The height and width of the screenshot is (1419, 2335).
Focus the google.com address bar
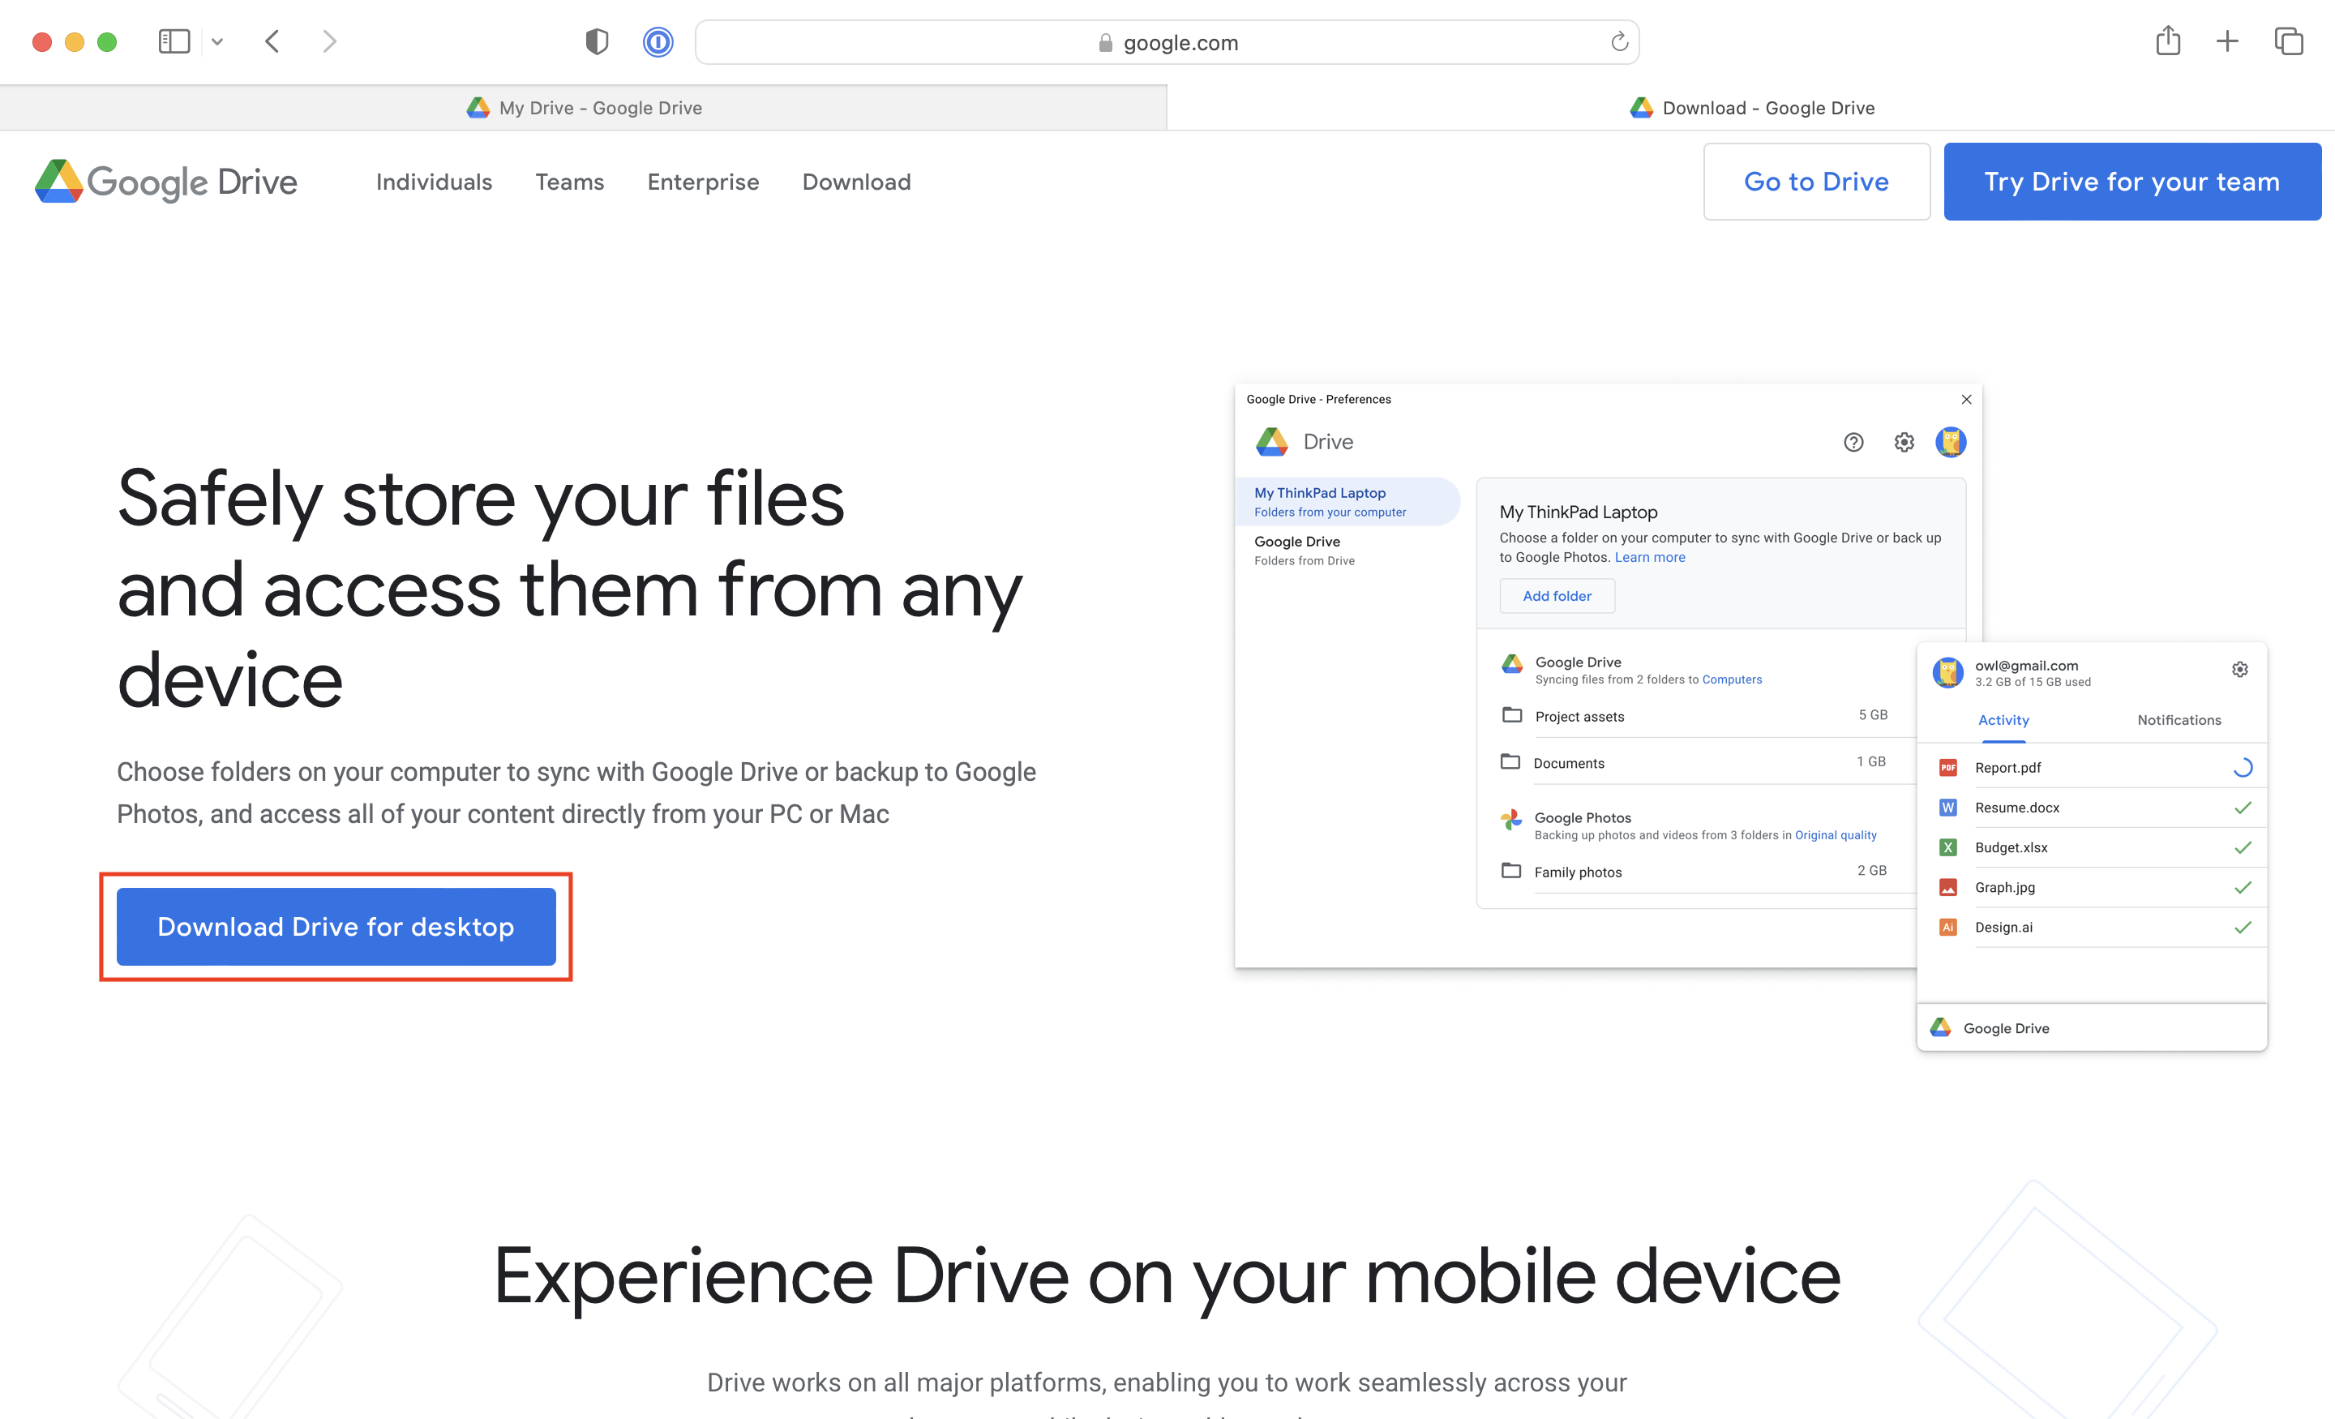(1166, 43)
